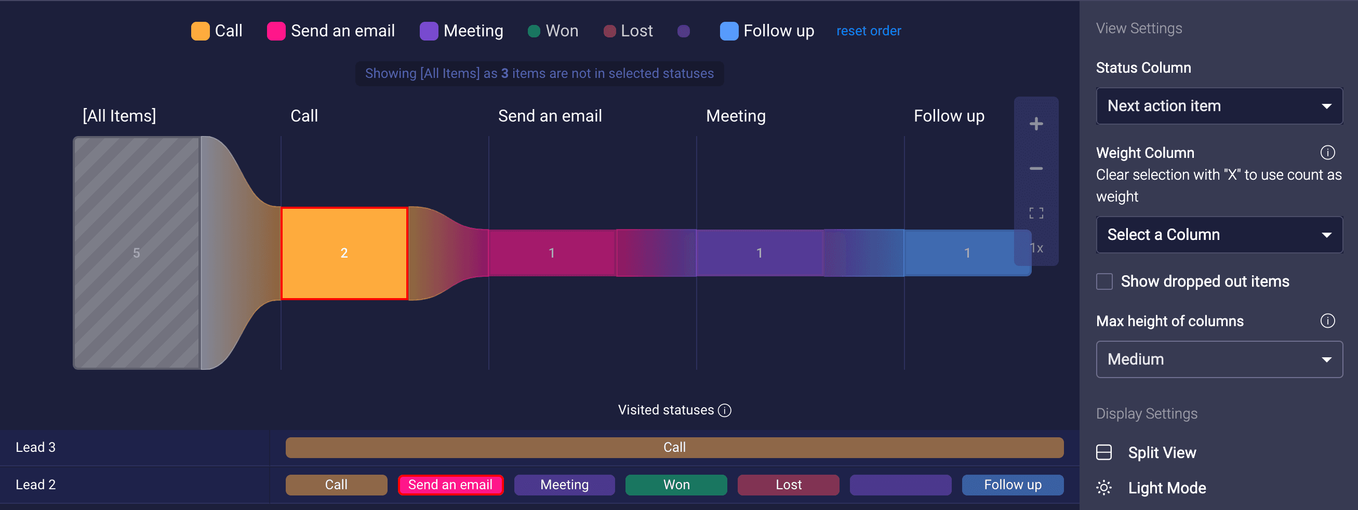Zoom out with the minus icon
The height and width of the screenshot is (510, 1358).
[1036, 169]
